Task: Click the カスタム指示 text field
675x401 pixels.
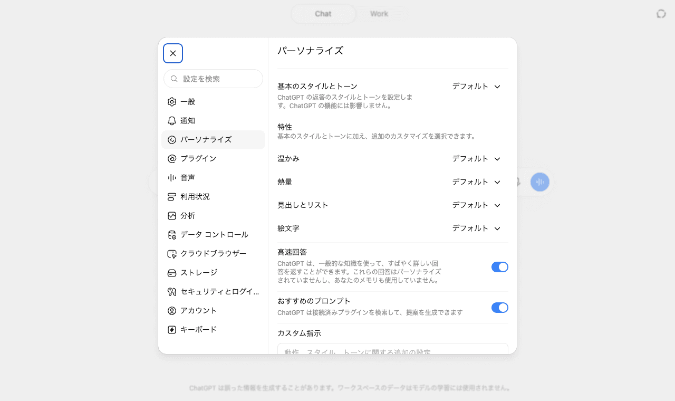Action: tap(393, 349)
